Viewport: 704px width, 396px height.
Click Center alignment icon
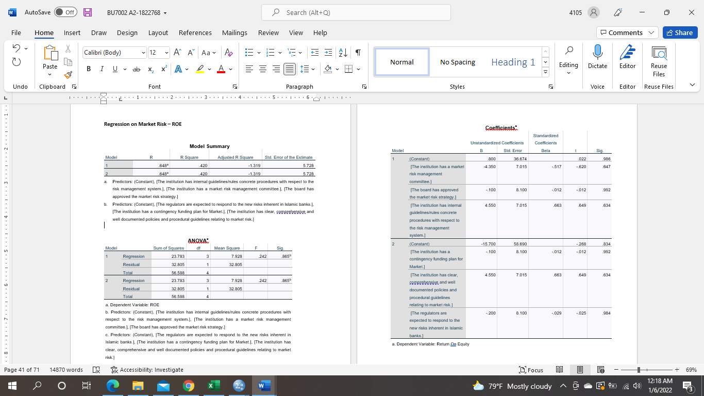[262, 69]
